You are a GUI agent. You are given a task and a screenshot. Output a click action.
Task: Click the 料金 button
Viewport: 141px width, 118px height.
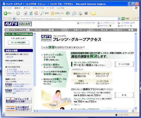point(124,95)
